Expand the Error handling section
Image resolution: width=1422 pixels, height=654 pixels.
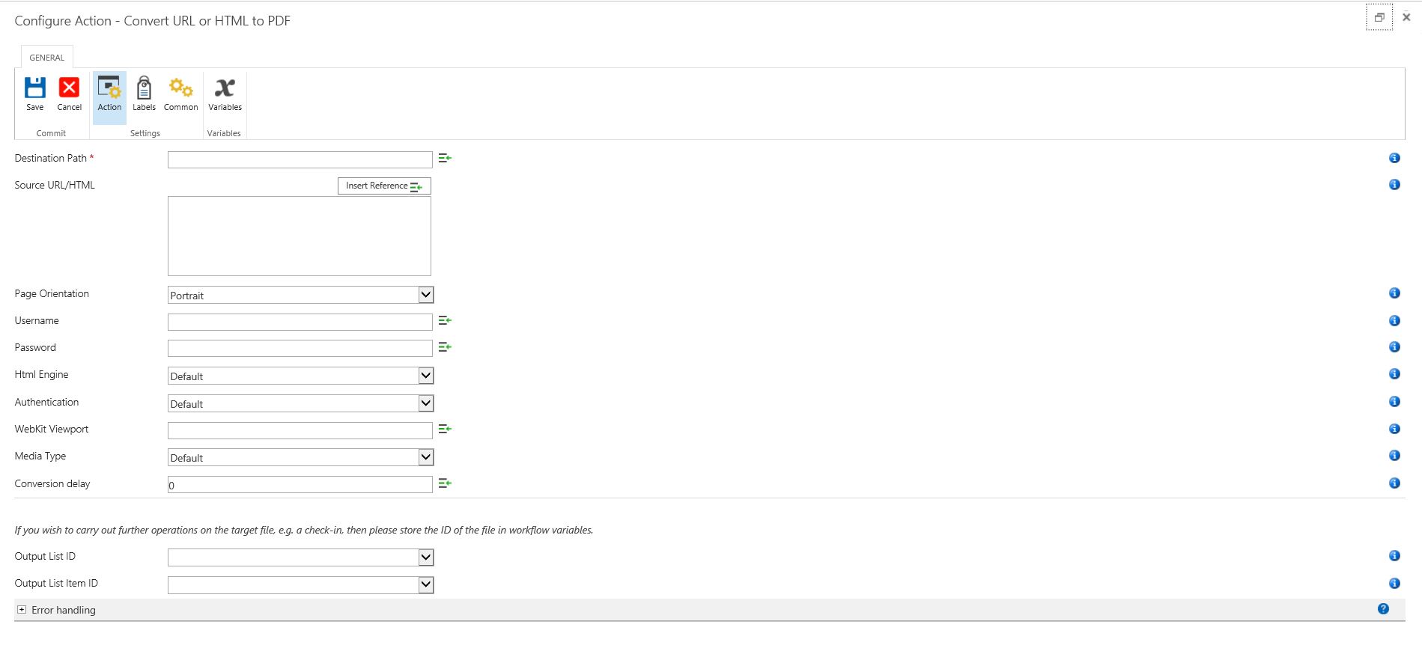click(x=22, y=610)
